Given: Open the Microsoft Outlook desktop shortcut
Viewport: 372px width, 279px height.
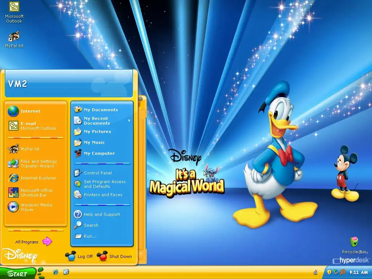Looking at the screenshot, I should [14, 12].
